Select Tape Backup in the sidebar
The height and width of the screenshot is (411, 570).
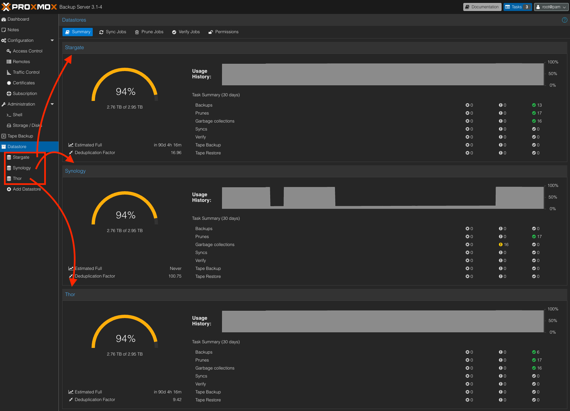(20, 136)
